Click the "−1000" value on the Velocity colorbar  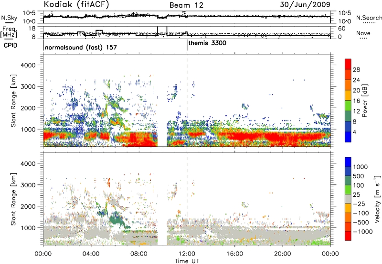pyautogui.click(x=363, y=232)
